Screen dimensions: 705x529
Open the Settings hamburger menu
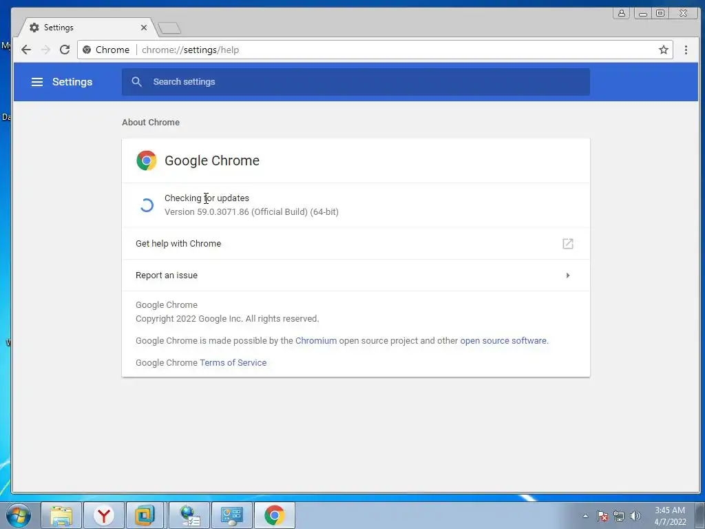point(37,82)
